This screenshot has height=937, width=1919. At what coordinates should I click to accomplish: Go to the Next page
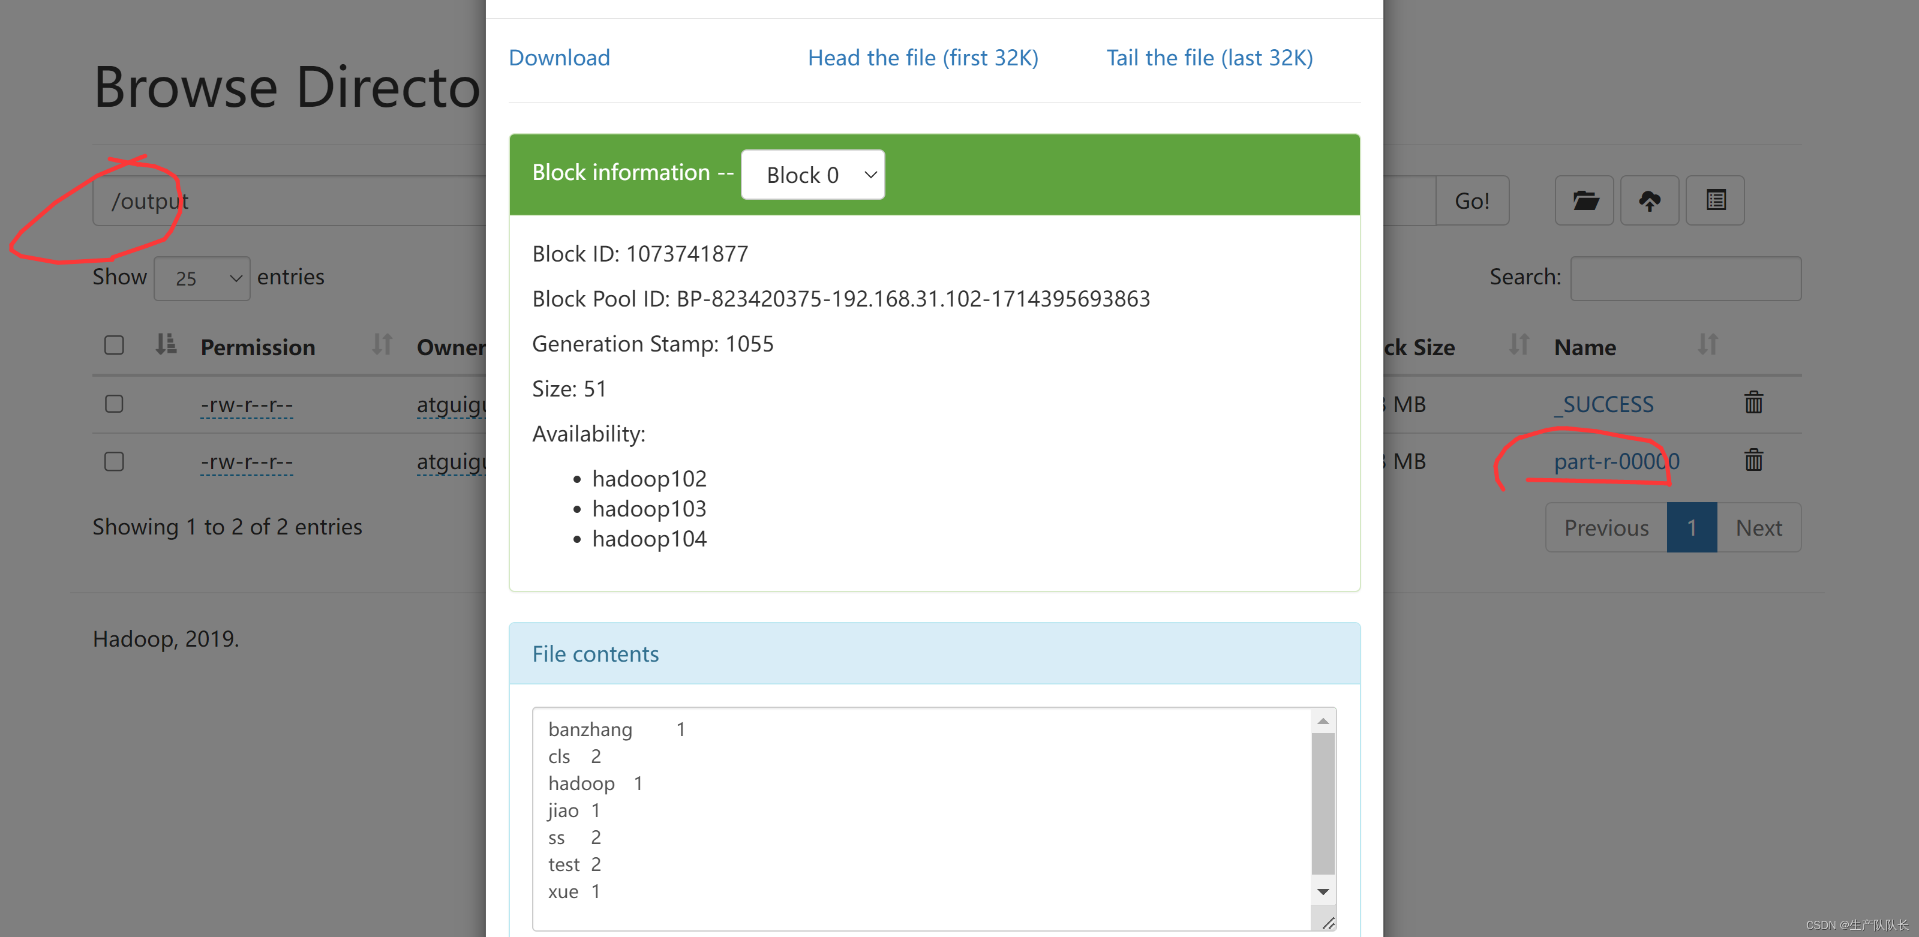[1759, 527]
